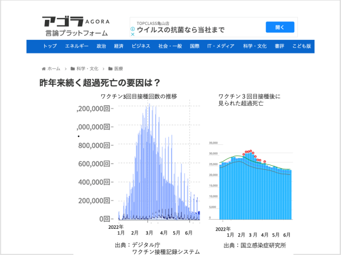The width and height of the screenshot is (341, 255).
Task: Open the IT・メディア nav item
Action: (221, 46)
